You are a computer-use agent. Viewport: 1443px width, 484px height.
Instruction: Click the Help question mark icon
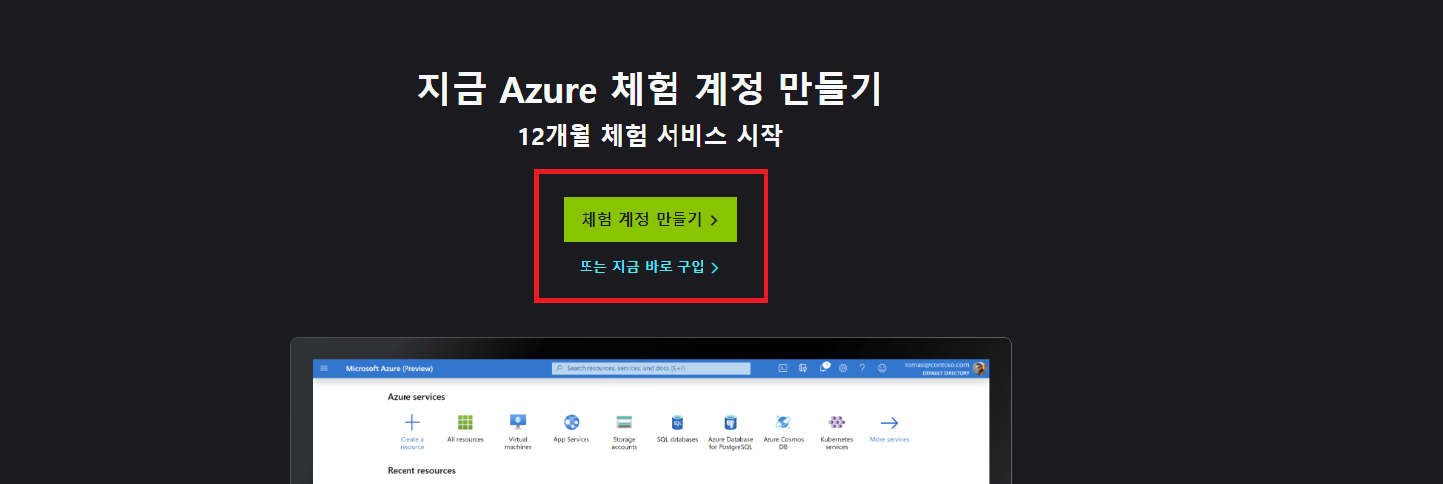click(862, 368)
